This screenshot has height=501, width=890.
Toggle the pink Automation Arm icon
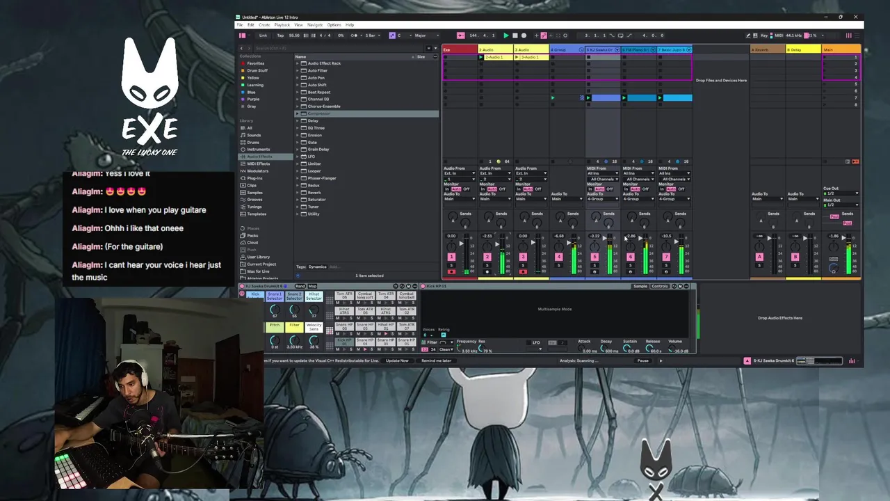[544, 35]
